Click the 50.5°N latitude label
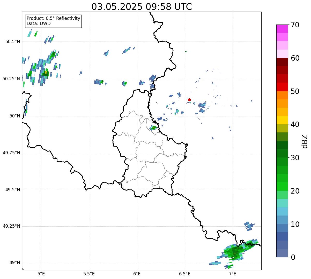Screen dimensions: 311x279 (13, 42)
